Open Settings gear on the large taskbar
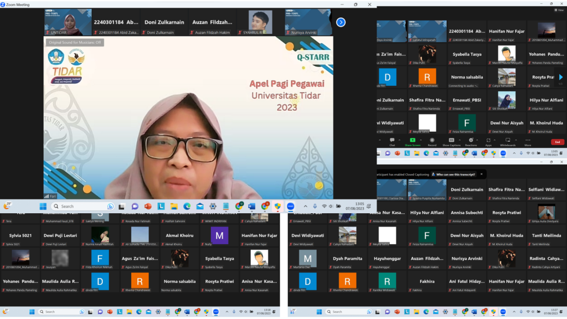Viewport: 567px width, 319px height. [213, 206]
